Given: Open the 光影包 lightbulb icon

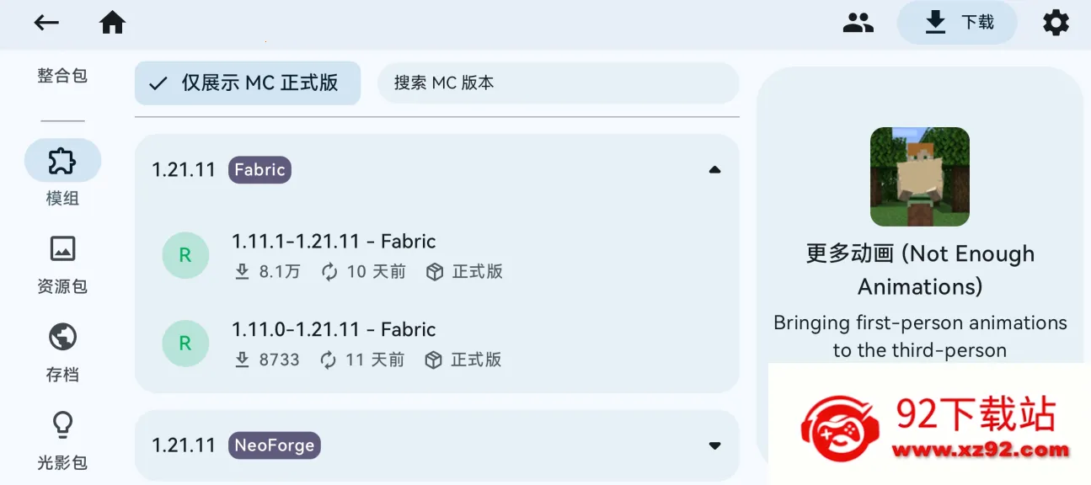Looking at the screenshot, I should 62,425.
